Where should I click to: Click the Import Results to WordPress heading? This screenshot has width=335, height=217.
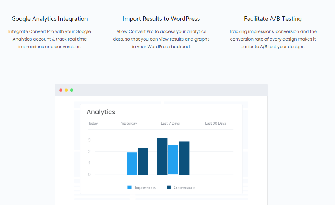coord(161,19)
